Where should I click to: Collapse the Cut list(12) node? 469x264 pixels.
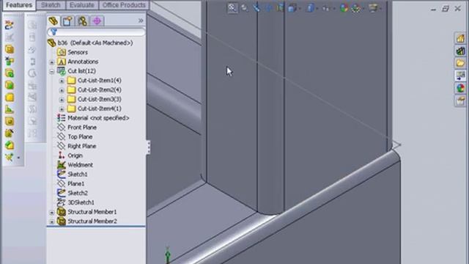52,72
